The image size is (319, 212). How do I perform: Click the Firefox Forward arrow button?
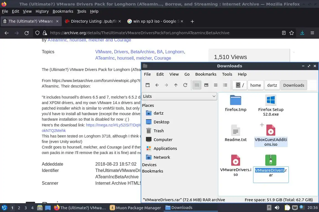coord(17,33)
